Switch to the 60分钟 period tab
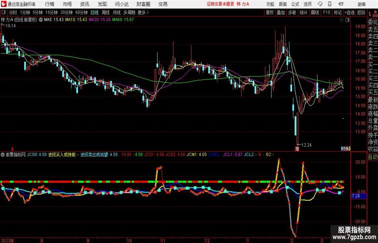 point(81,12)
